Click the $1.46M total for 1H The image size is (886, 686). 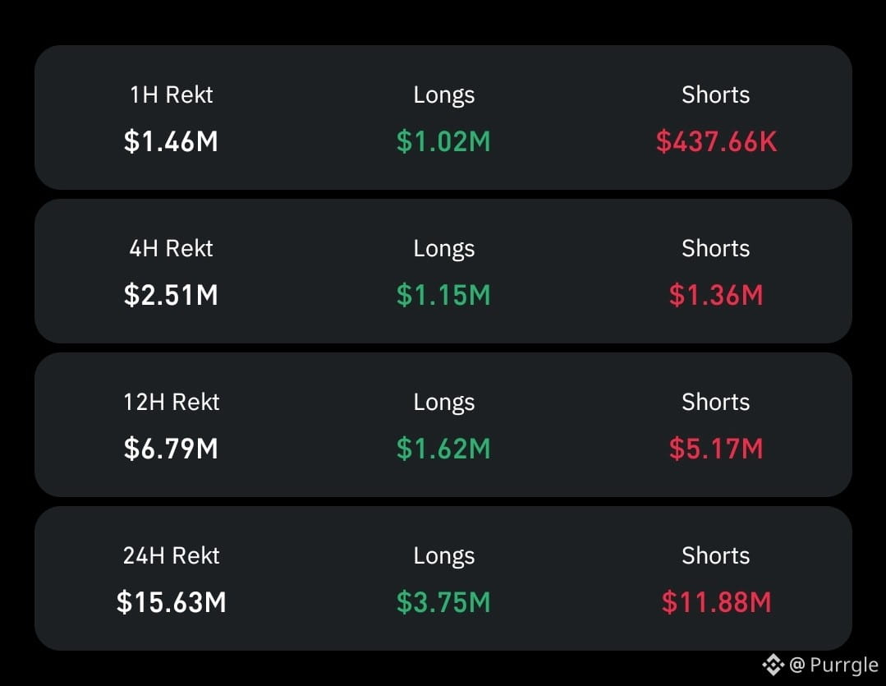[x=172, y=141]
